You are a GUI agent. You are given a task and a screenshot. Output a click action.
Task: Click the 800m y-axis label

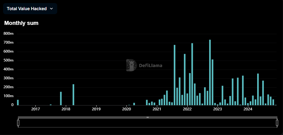click(x=9, y=34)
